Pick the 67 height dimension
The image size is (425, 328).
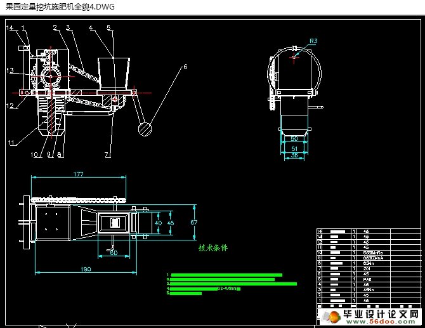194,223
